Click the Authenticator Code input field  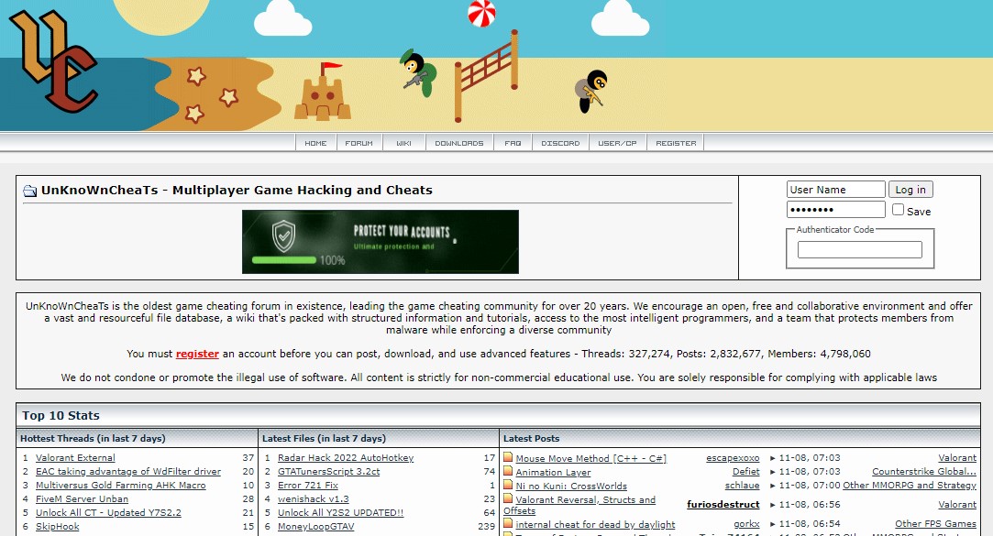click(859, 249)
